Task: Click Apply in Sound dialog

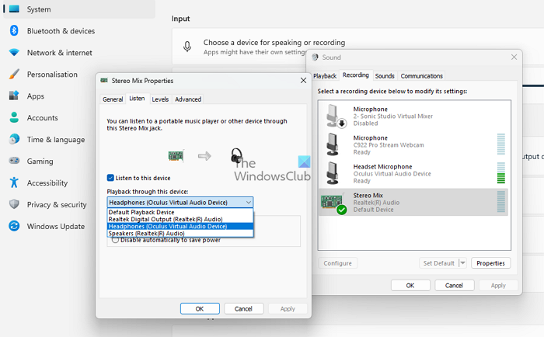Action: point(498,285)
